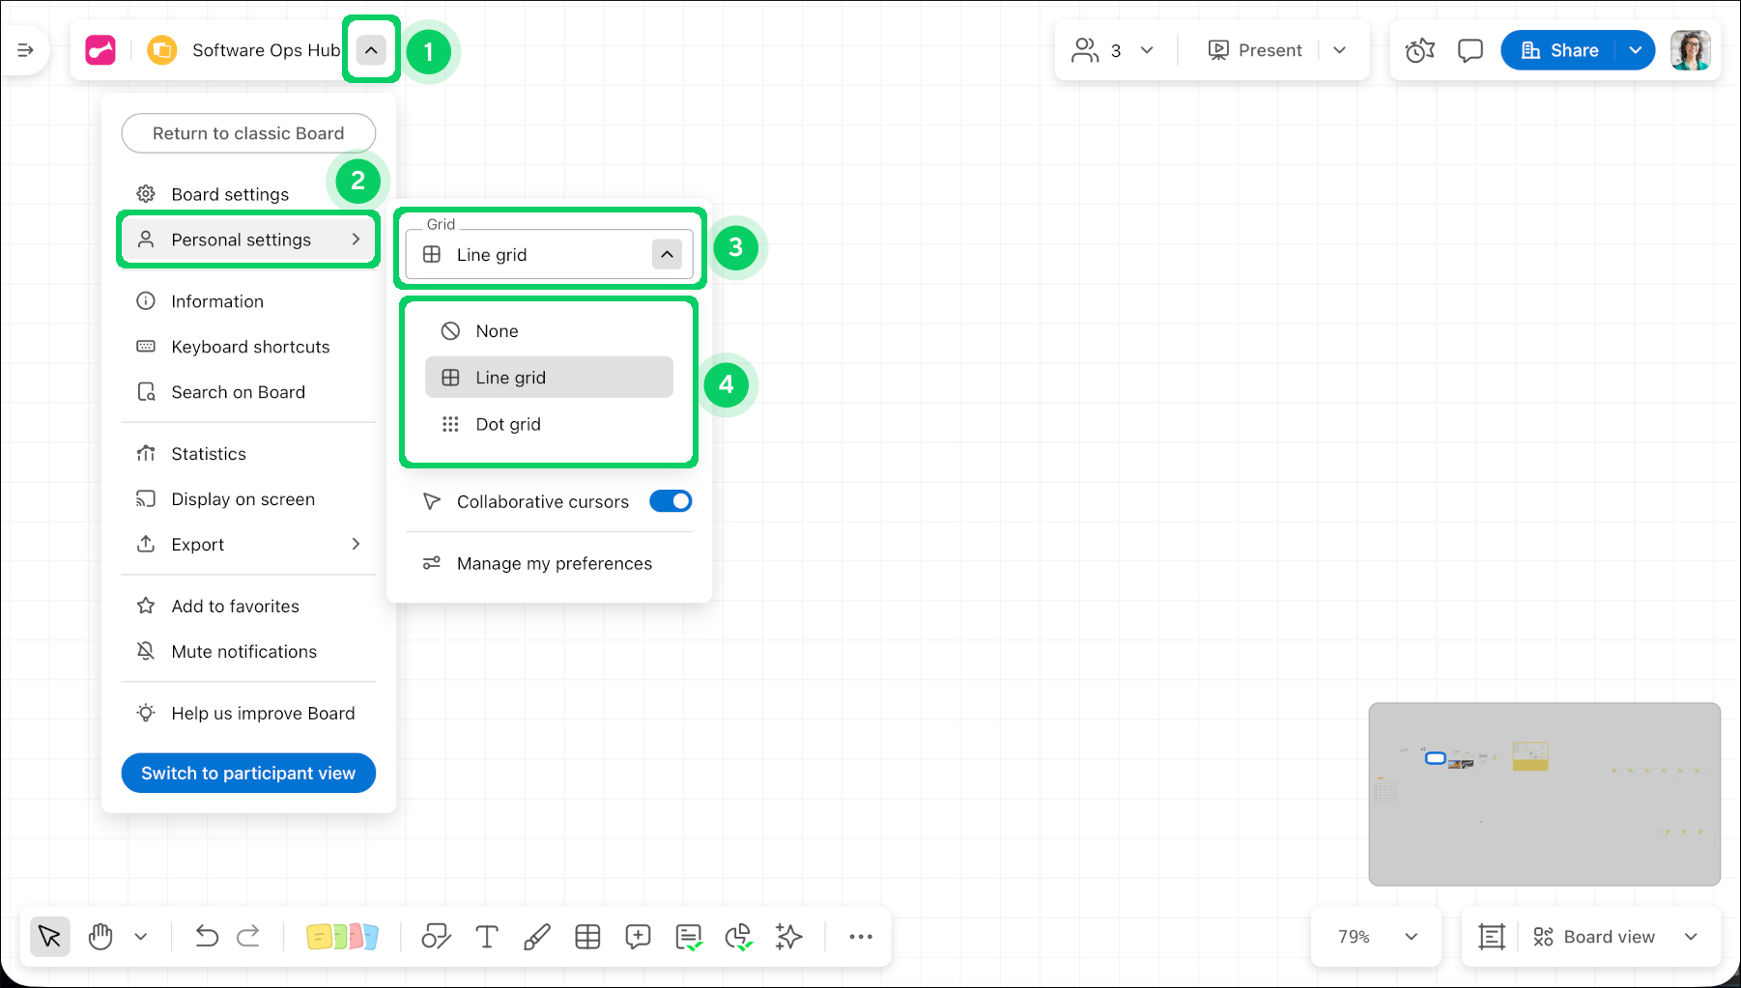Insert a table from the toolbar

pos(587,937)
